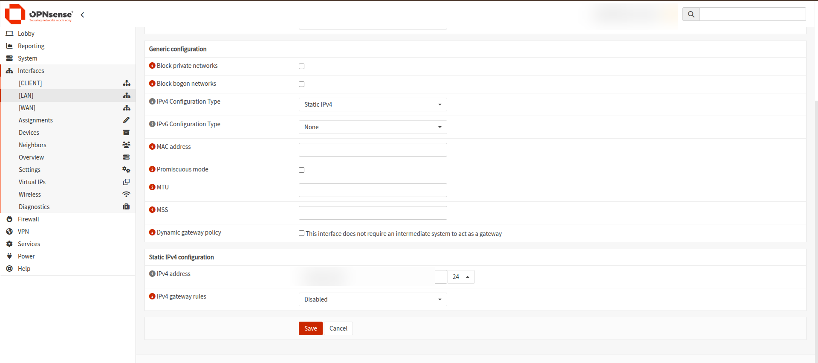
Task: Click the network icon beside [CLIENT]
Action: pyautogui.click(x=127, y=83)
